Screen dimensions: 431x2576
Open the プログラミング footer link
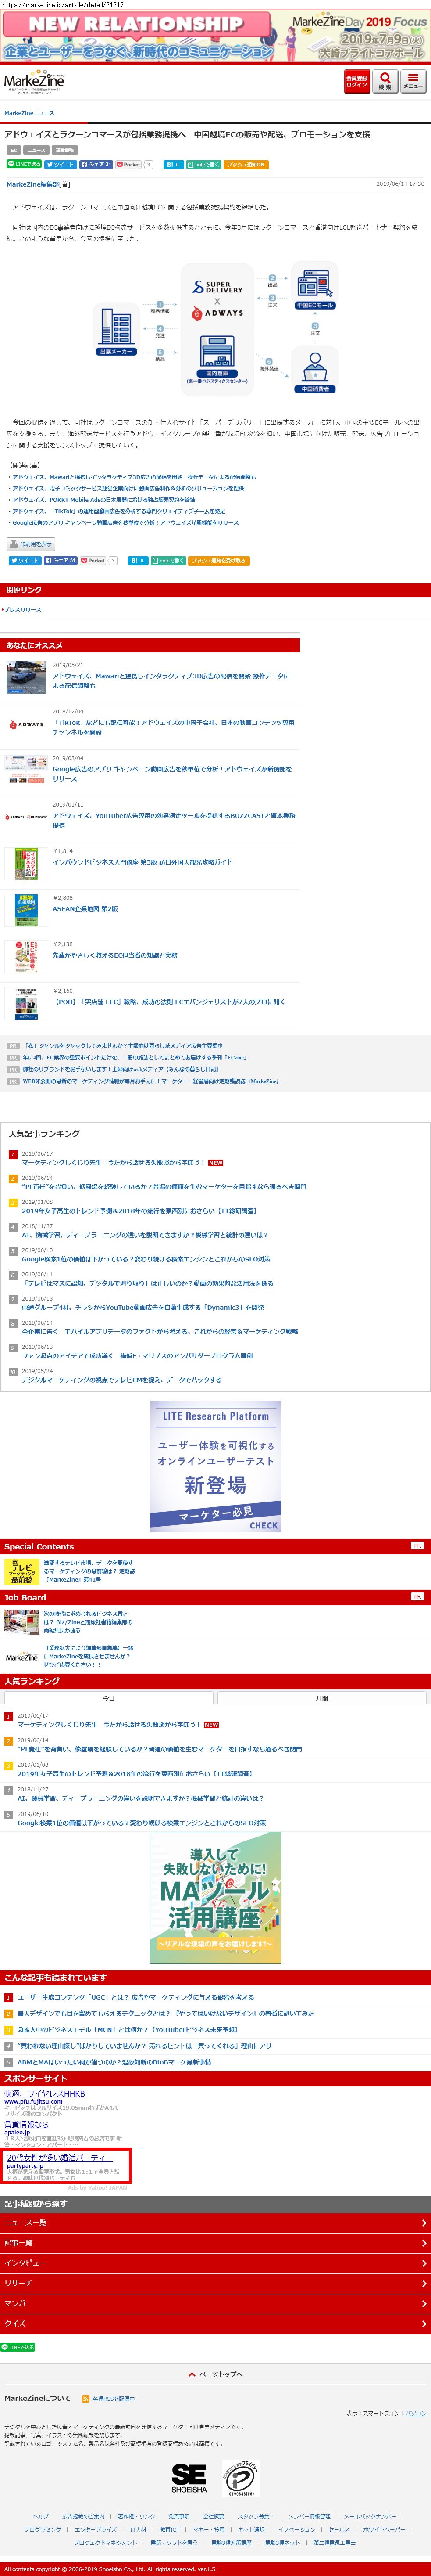click(x=43, y=2529)
